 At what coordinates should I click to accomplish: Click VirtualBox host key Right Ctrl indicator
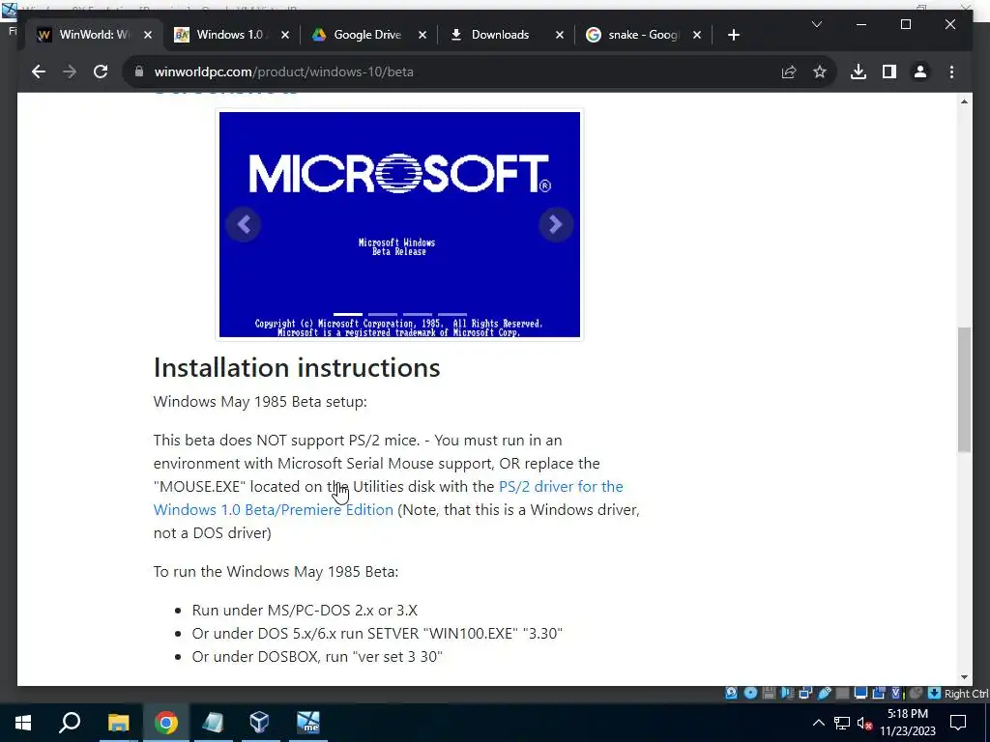(x=966, y=694)
